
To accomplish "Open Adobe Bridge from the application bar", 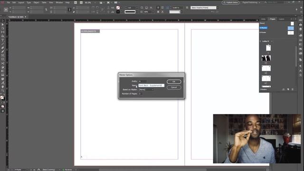I will [76, 2].
